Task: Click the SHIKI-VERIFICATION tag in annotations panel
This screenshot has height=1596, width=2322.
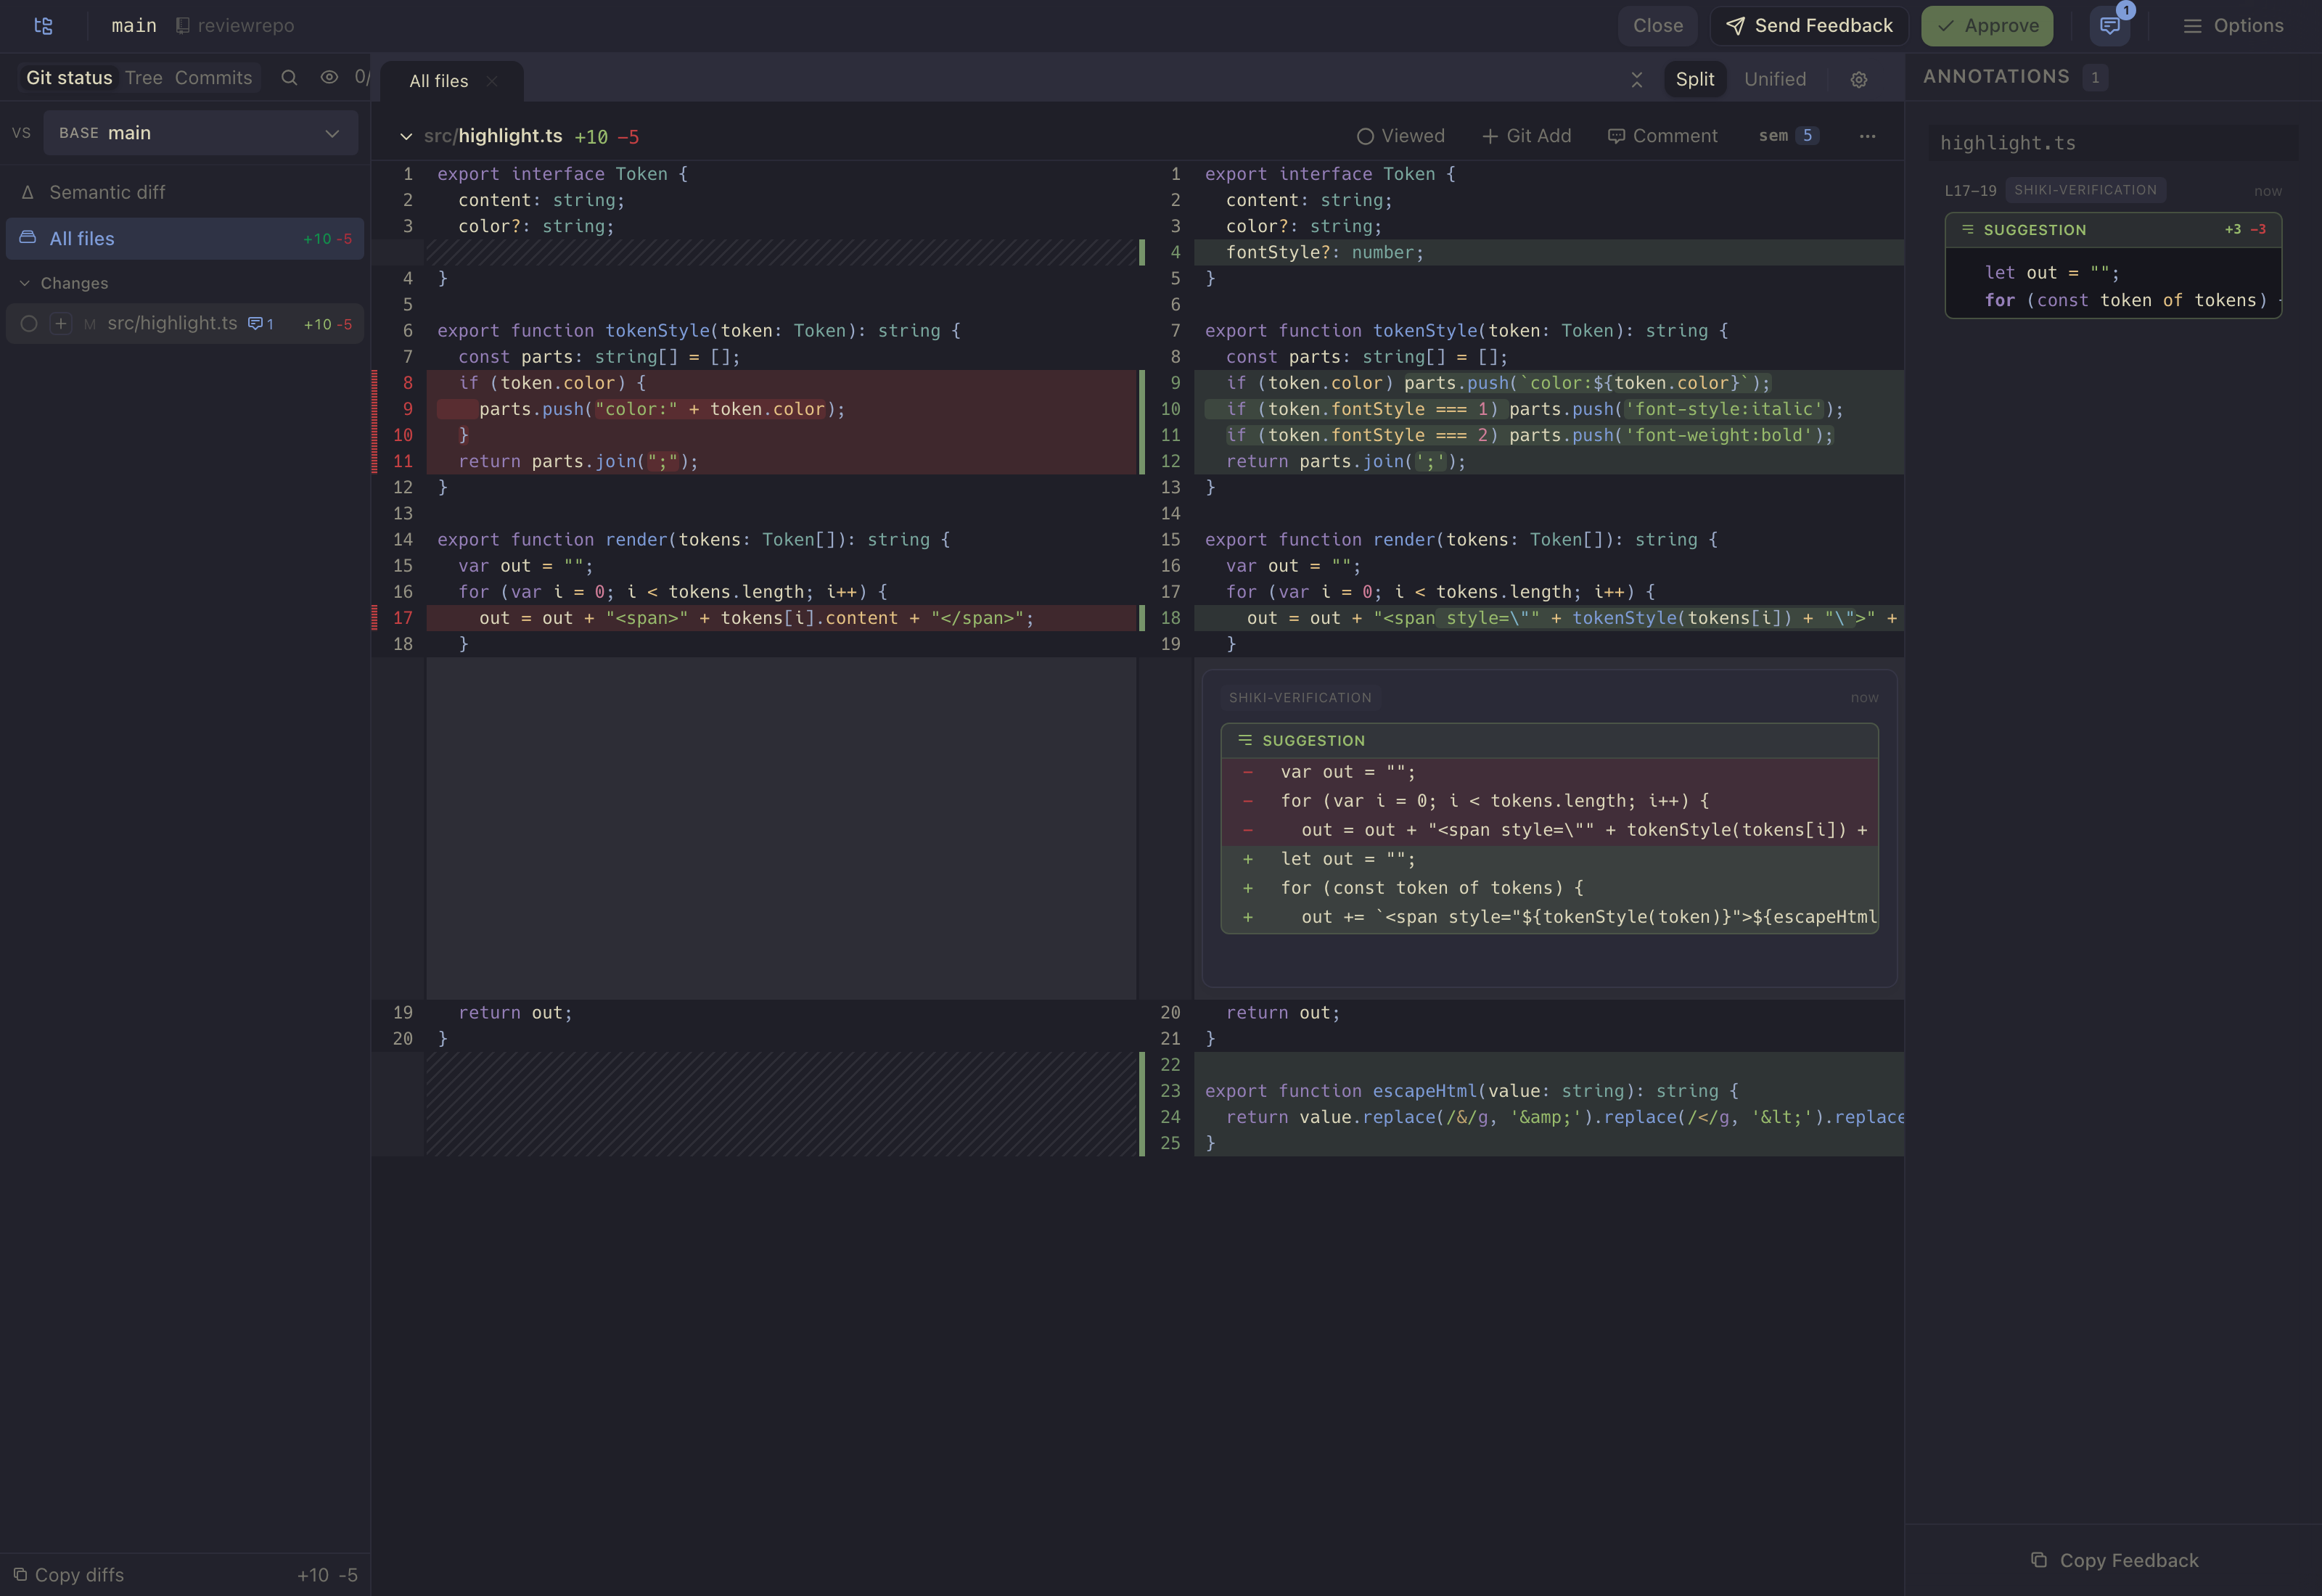Action: point(2085,190)
